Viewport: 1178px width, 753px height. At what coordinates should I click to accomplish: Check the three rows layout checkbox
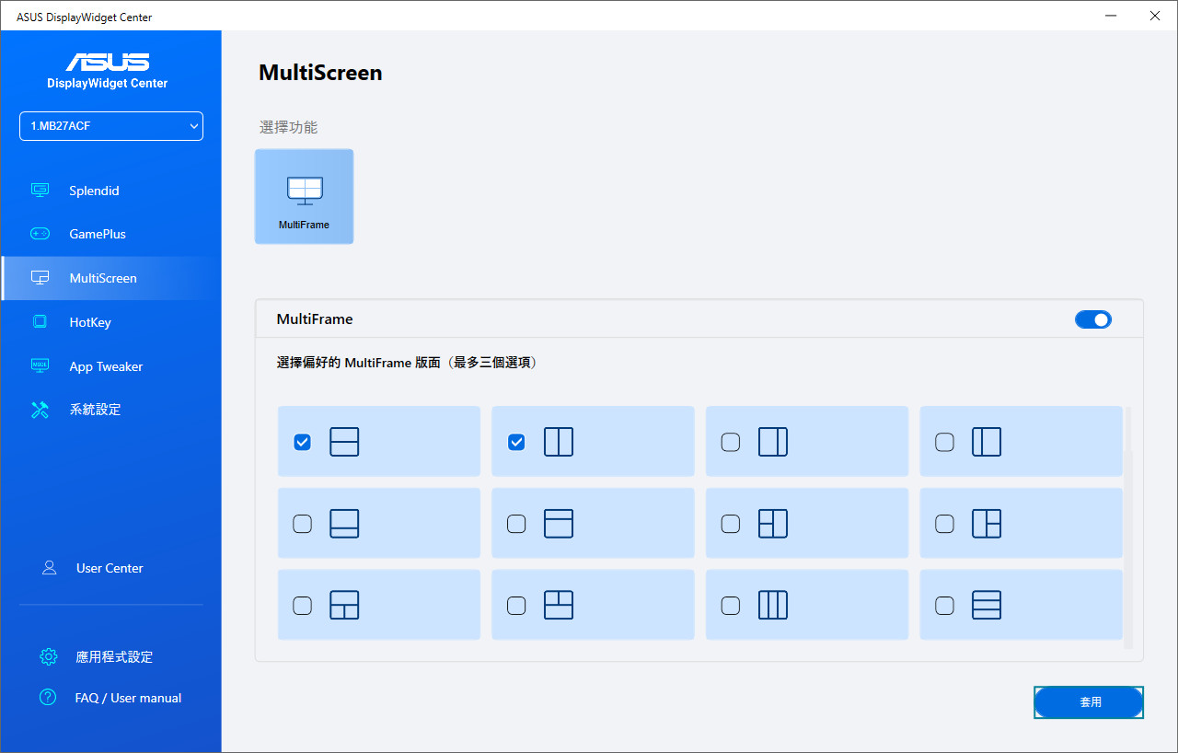[x=944, y=605]
